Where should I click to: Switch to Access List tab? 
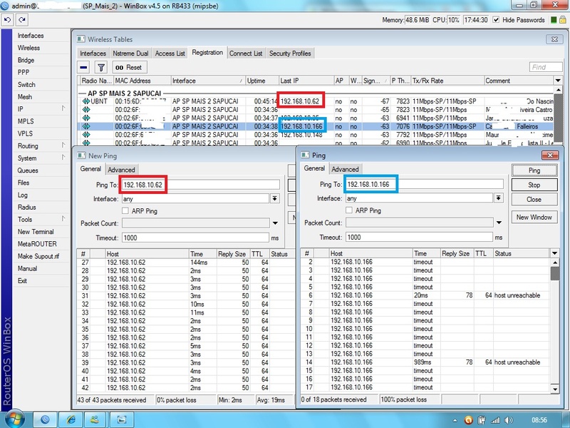click(170, 53)
